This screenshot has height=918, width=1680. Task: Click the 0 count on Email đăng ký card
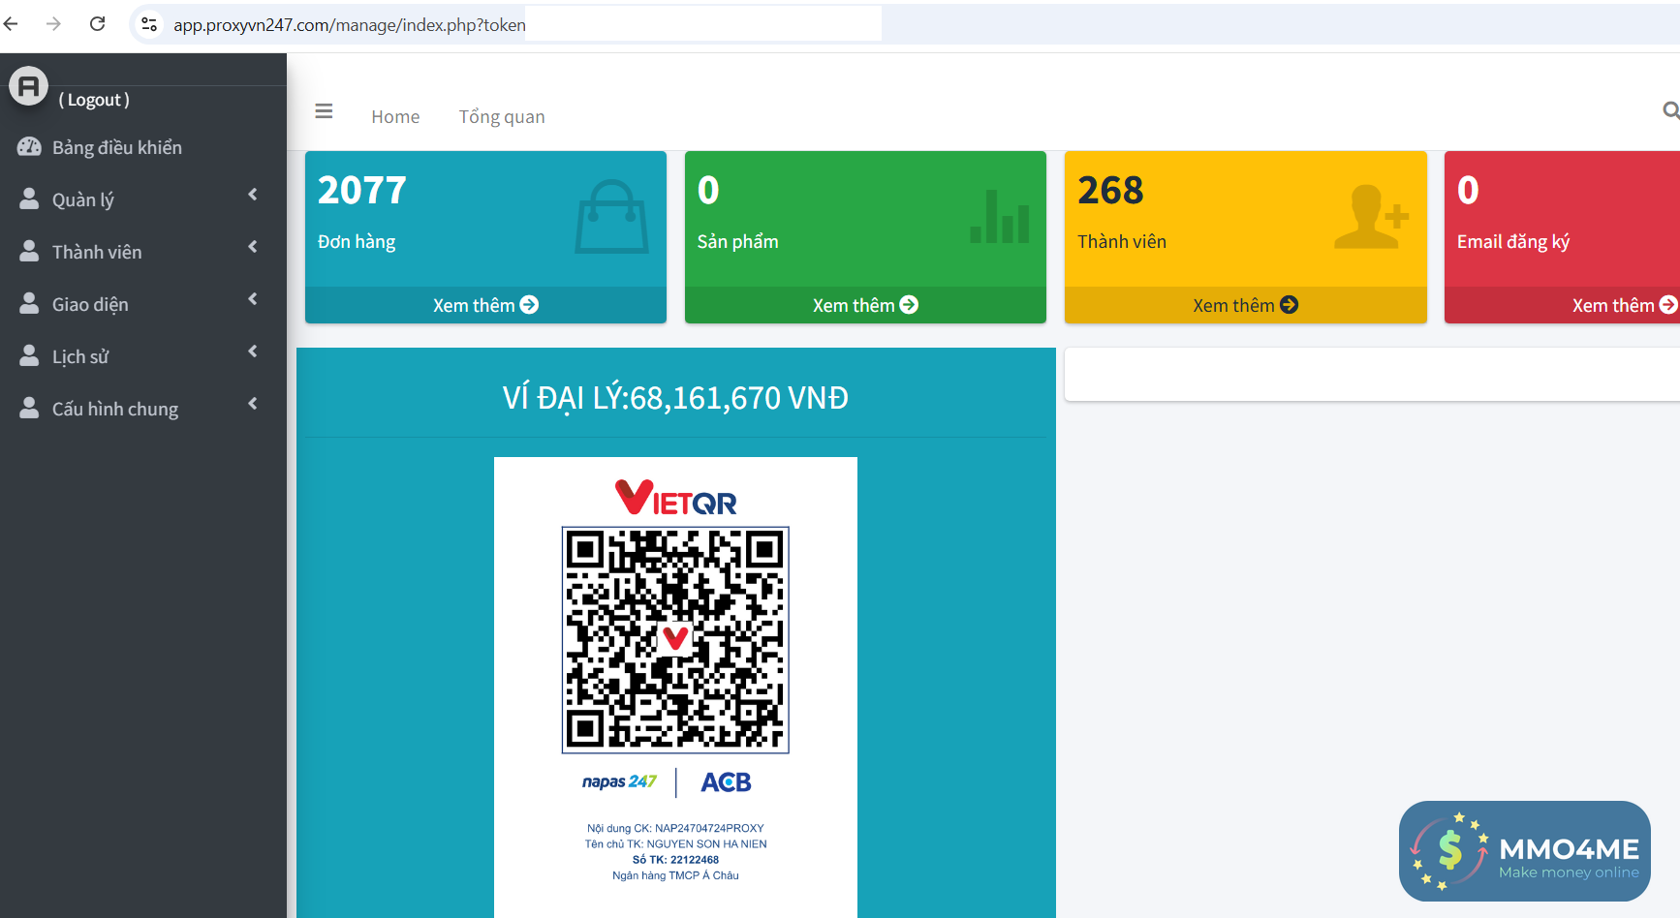pyautogui.click(x=1468, y=190)
